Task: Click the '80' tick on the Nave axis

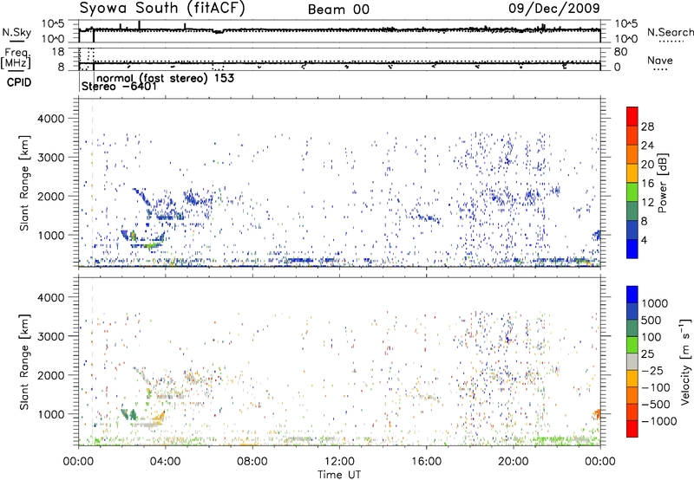Action: [620, 52]
